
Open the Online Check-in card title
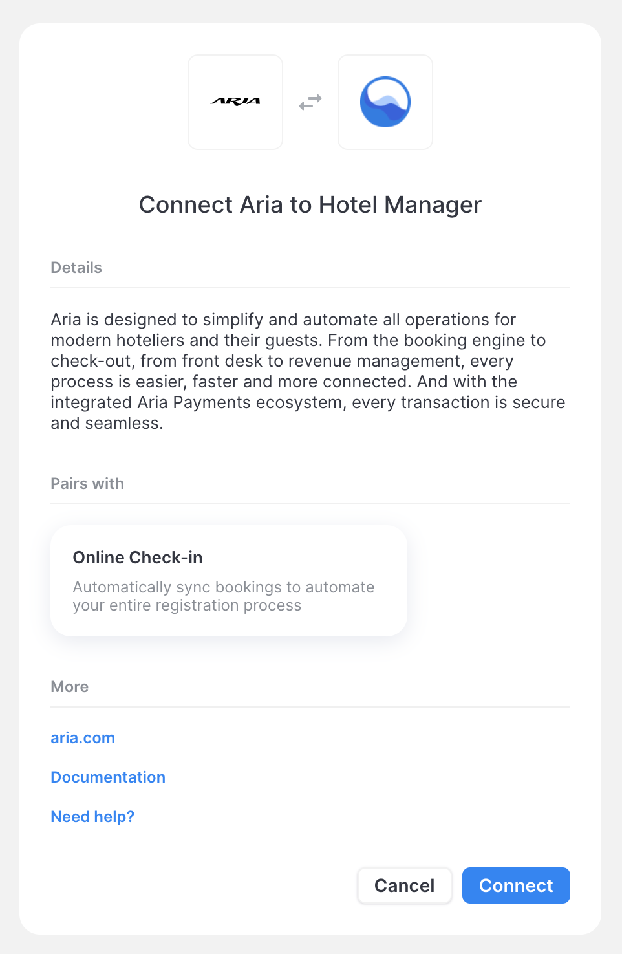pyautogui.click(x=138, y=558)
